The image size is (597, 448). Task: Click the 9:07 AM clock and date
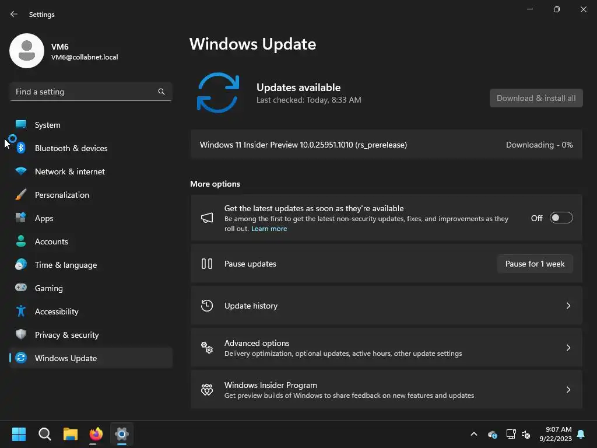click(556, 434)
